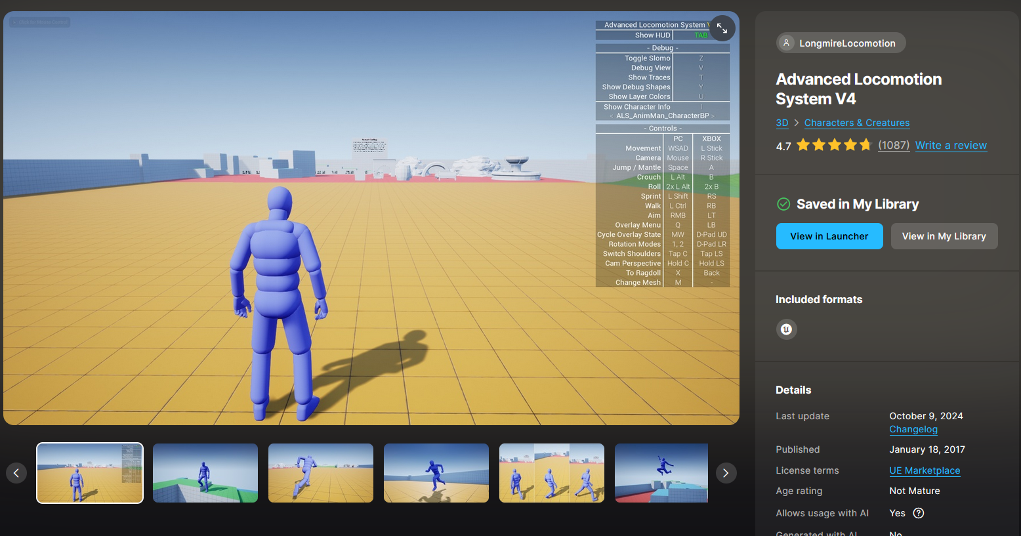Select thumbnail with three-panel poses

pos(552,473)
